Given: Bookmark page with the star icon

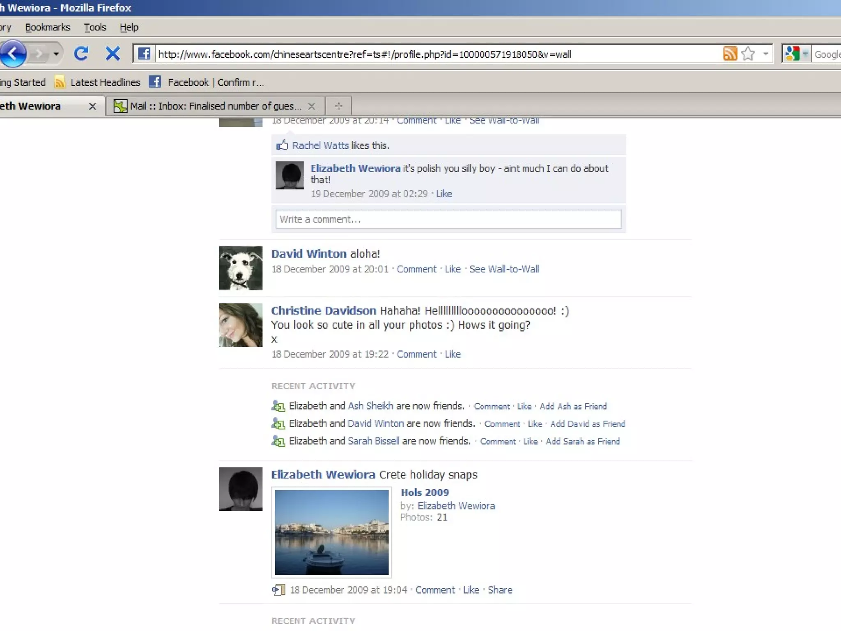Looking at the screenshot, I should 748,54.
